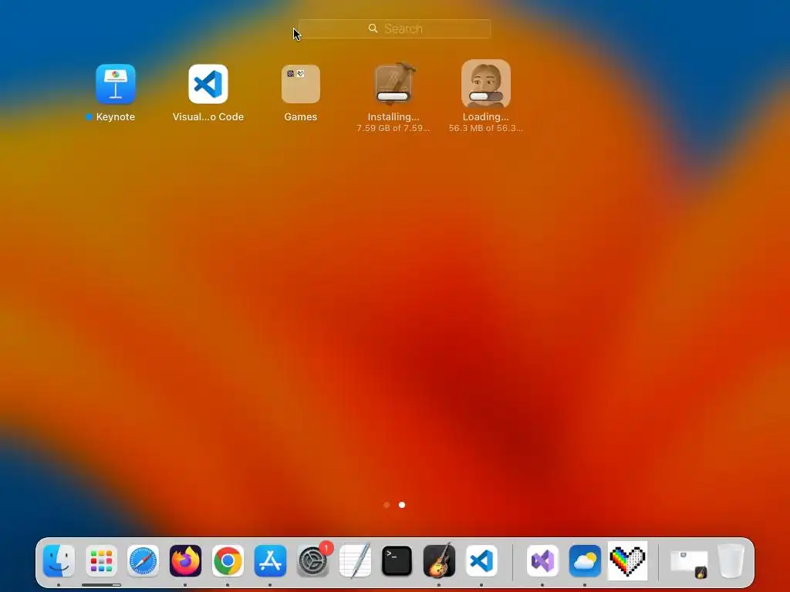The image size is (790, 592).
Task: Click the minimized window thumbnail in the Dock
Action: pos(689,563)
